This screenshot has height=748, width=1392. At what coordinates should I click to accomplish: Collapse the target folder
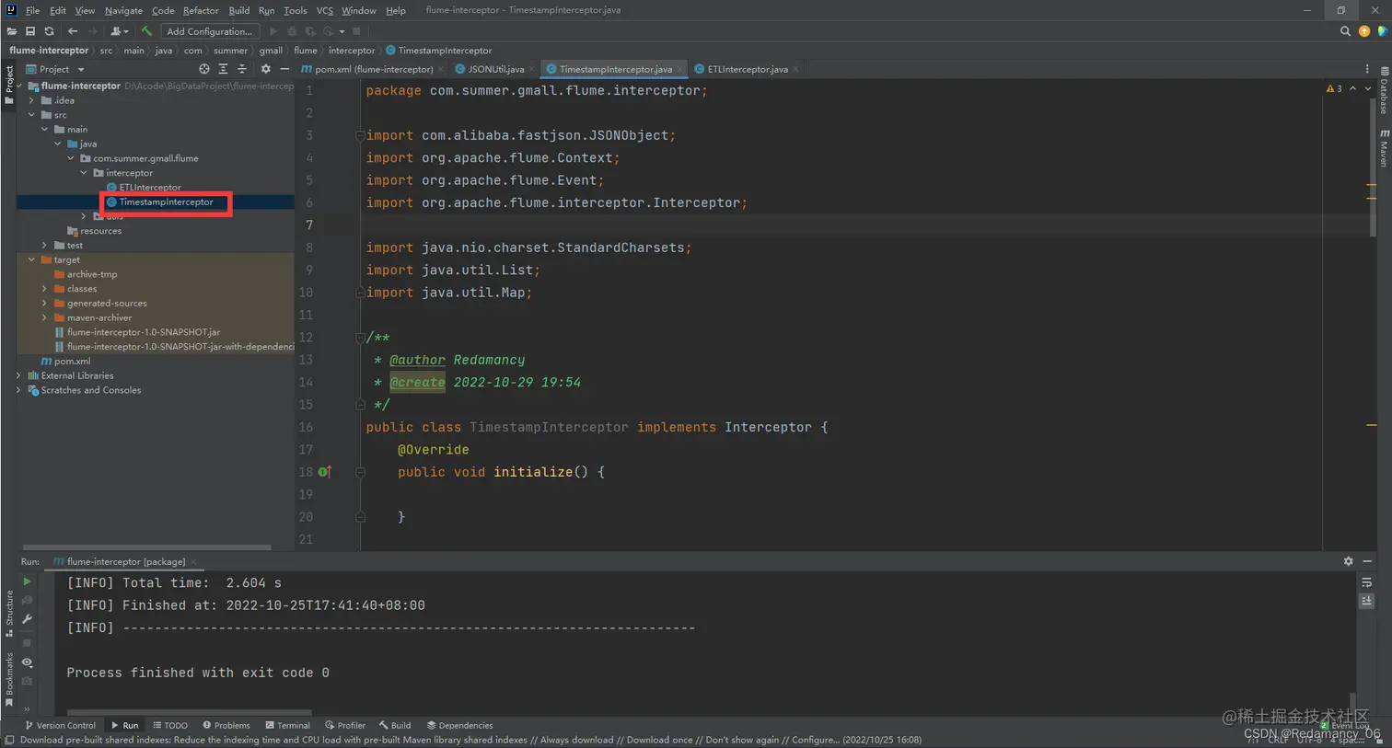click(x=32, y=259)
